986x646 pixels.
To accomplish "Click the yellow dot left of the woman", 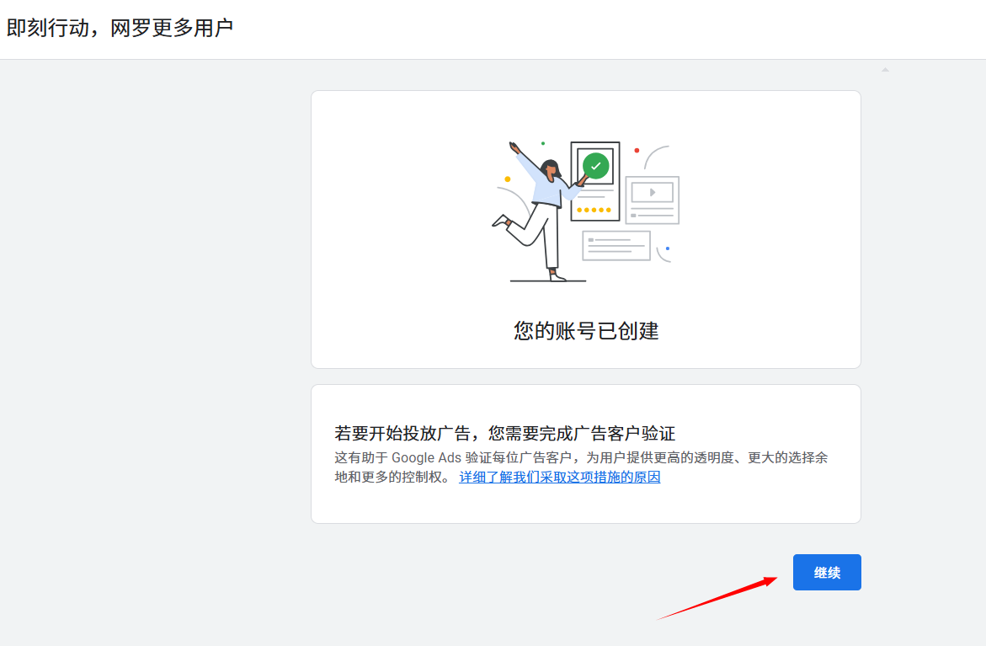I will click(x=507, y=179).
